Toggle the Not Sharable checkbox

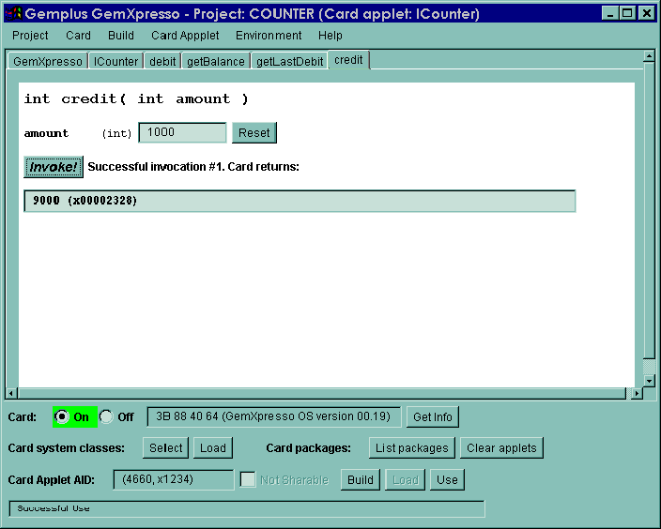248,479
